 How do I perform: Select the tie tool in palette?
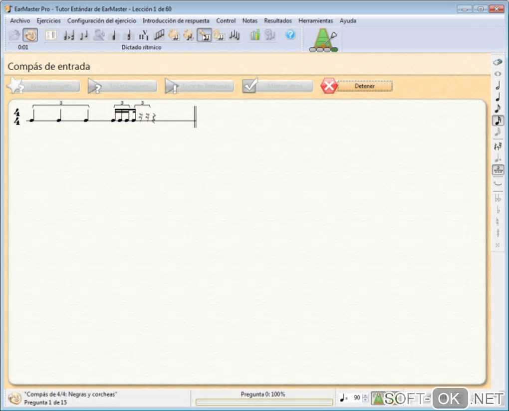click(498, 184)
